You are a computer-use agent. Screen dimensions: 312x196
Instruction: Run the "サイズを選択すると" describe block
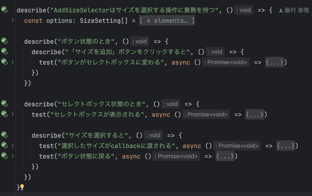(4, 135)
